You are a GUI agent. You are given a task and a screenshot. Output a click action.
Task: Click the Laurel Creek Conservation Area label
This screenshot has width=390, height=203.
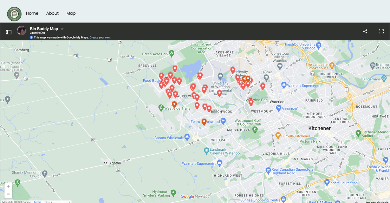click(x=201, y=48)
